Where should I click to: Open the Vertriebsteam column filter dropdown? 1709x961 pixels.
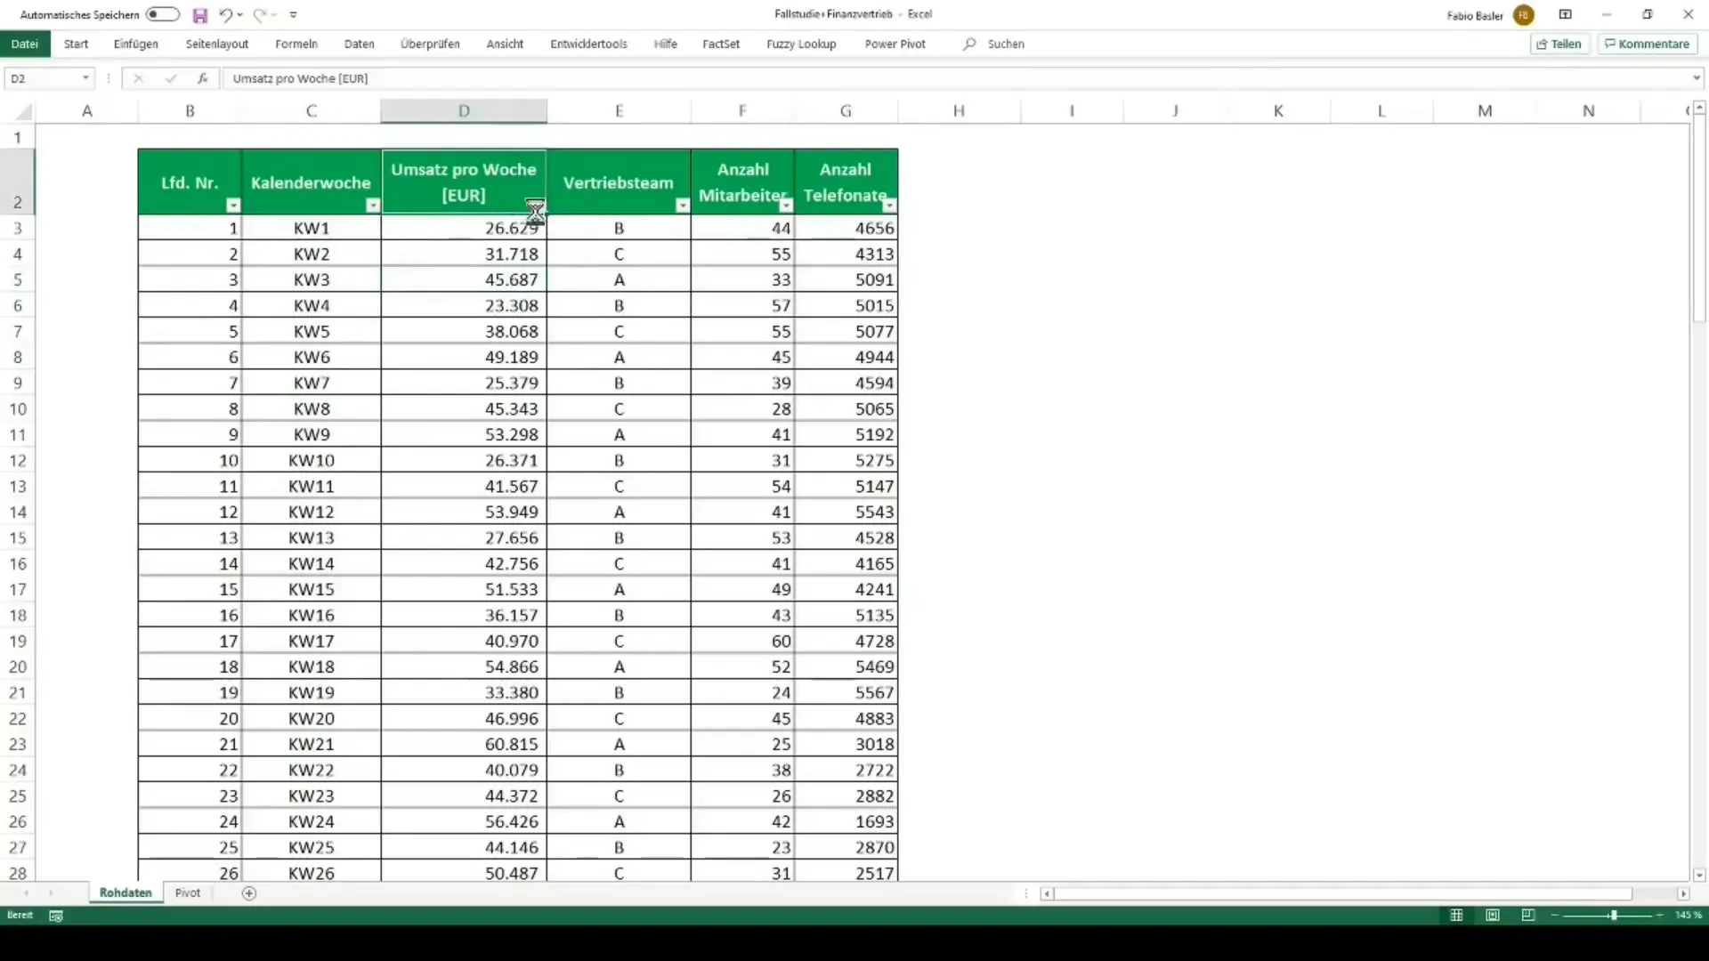pyautogui.click(x=682, y=206)
